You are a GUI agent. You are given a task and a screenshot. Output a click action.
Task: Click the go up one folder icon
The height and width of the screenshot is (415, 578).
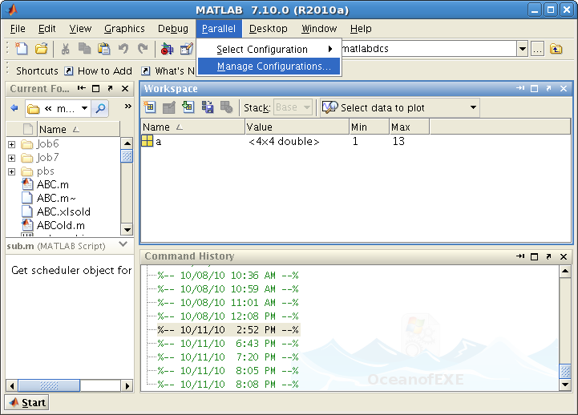556,49
